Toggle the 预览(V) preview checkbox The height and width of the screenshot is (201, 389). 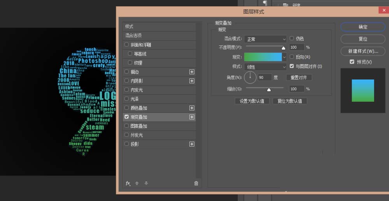pos(352,62)
